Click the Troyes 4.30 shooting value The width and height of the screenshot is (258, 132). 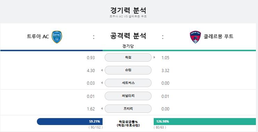pyautogui.click(x=91, y=71)
